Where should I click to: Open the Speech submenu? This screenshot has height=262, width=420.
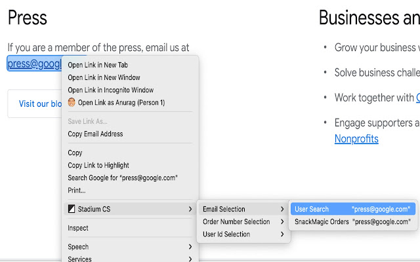tap(130, 247)
